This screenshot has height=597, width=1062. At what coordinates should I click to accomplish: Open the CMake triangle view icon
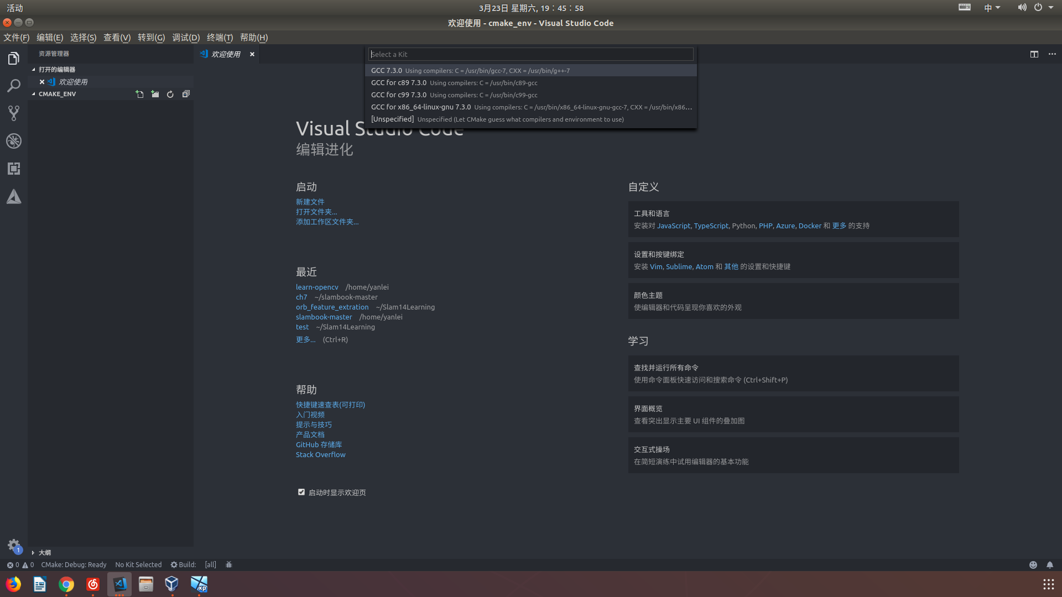[x=14, y=197]
